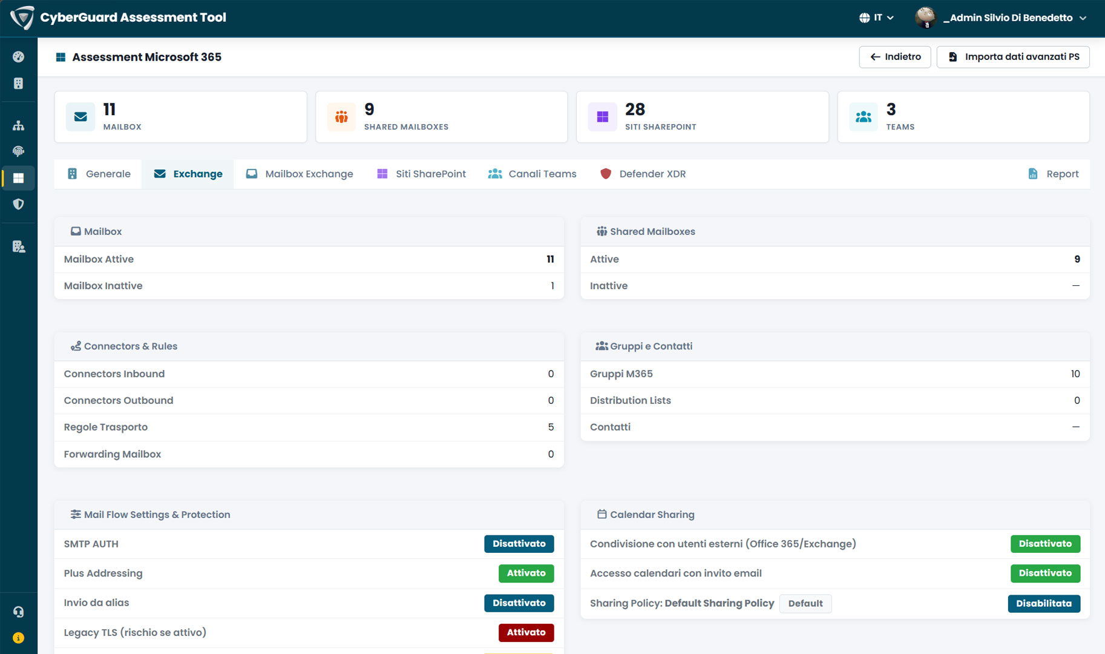This screenshot has height=654, width=1105.
Task: Click the Regole Trasporto row
Action: 309,428
